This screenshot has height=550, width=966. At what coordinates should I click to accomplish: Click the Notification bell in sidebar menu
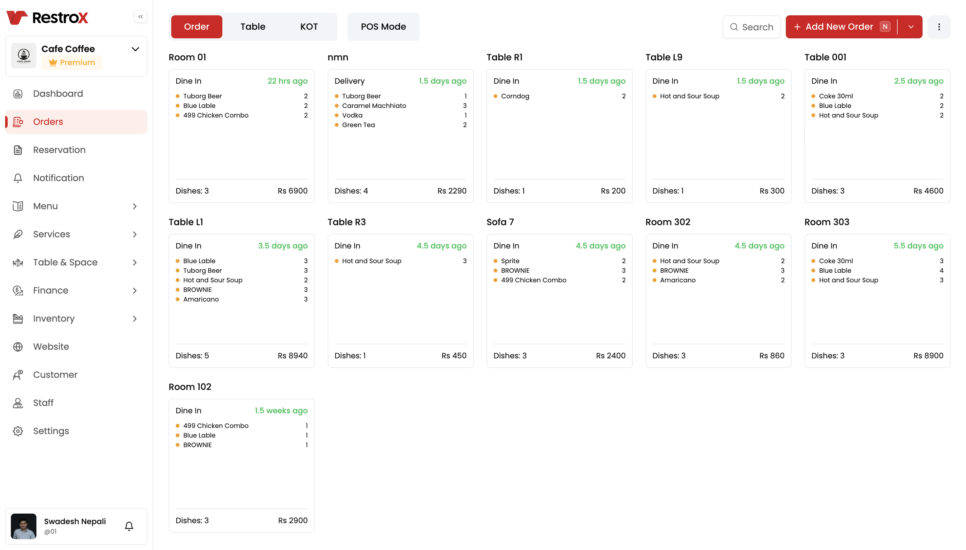18,178
